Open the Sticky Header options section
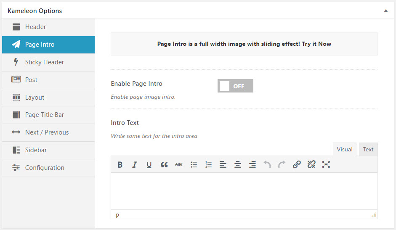 click(44, 62)
